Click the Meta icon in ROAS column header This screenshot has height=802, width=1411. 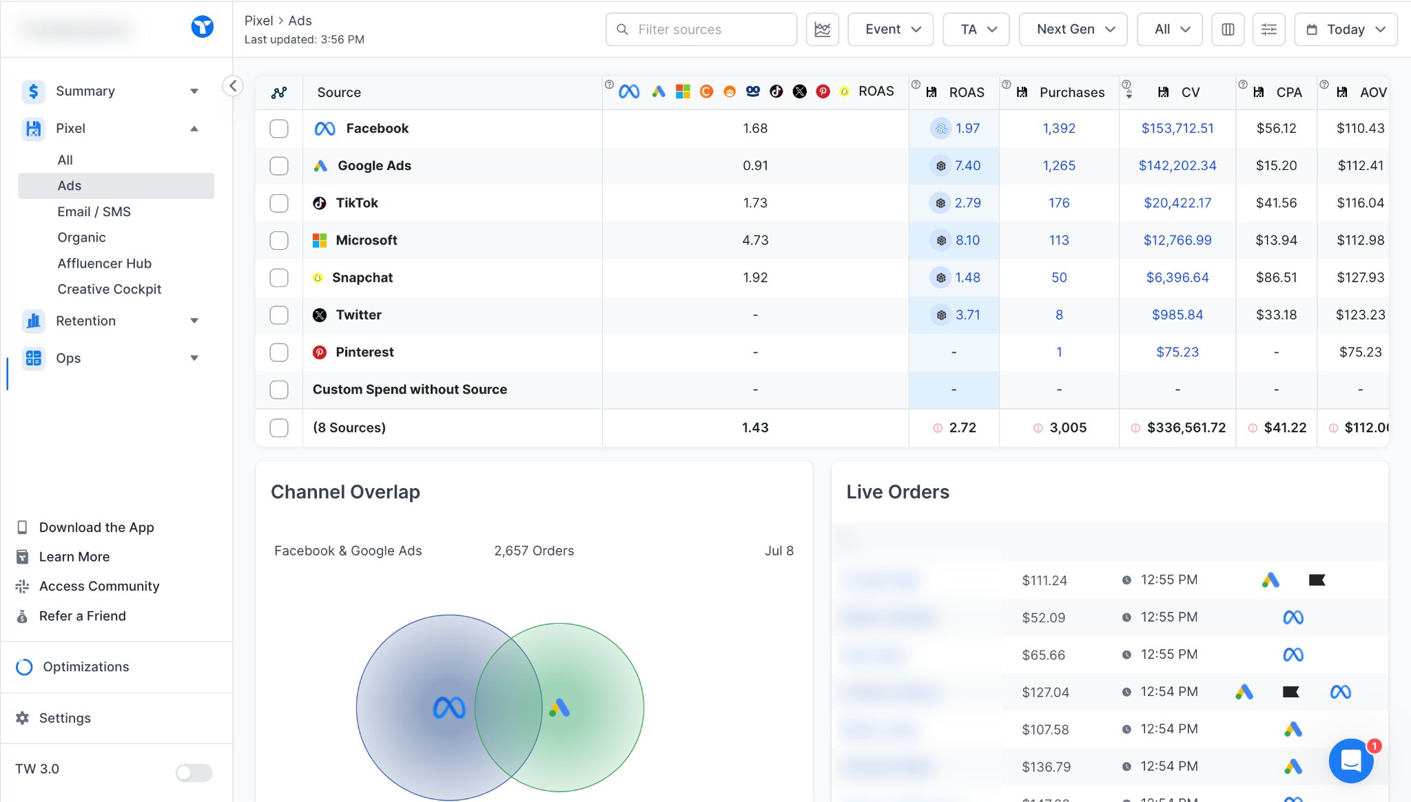628,92
